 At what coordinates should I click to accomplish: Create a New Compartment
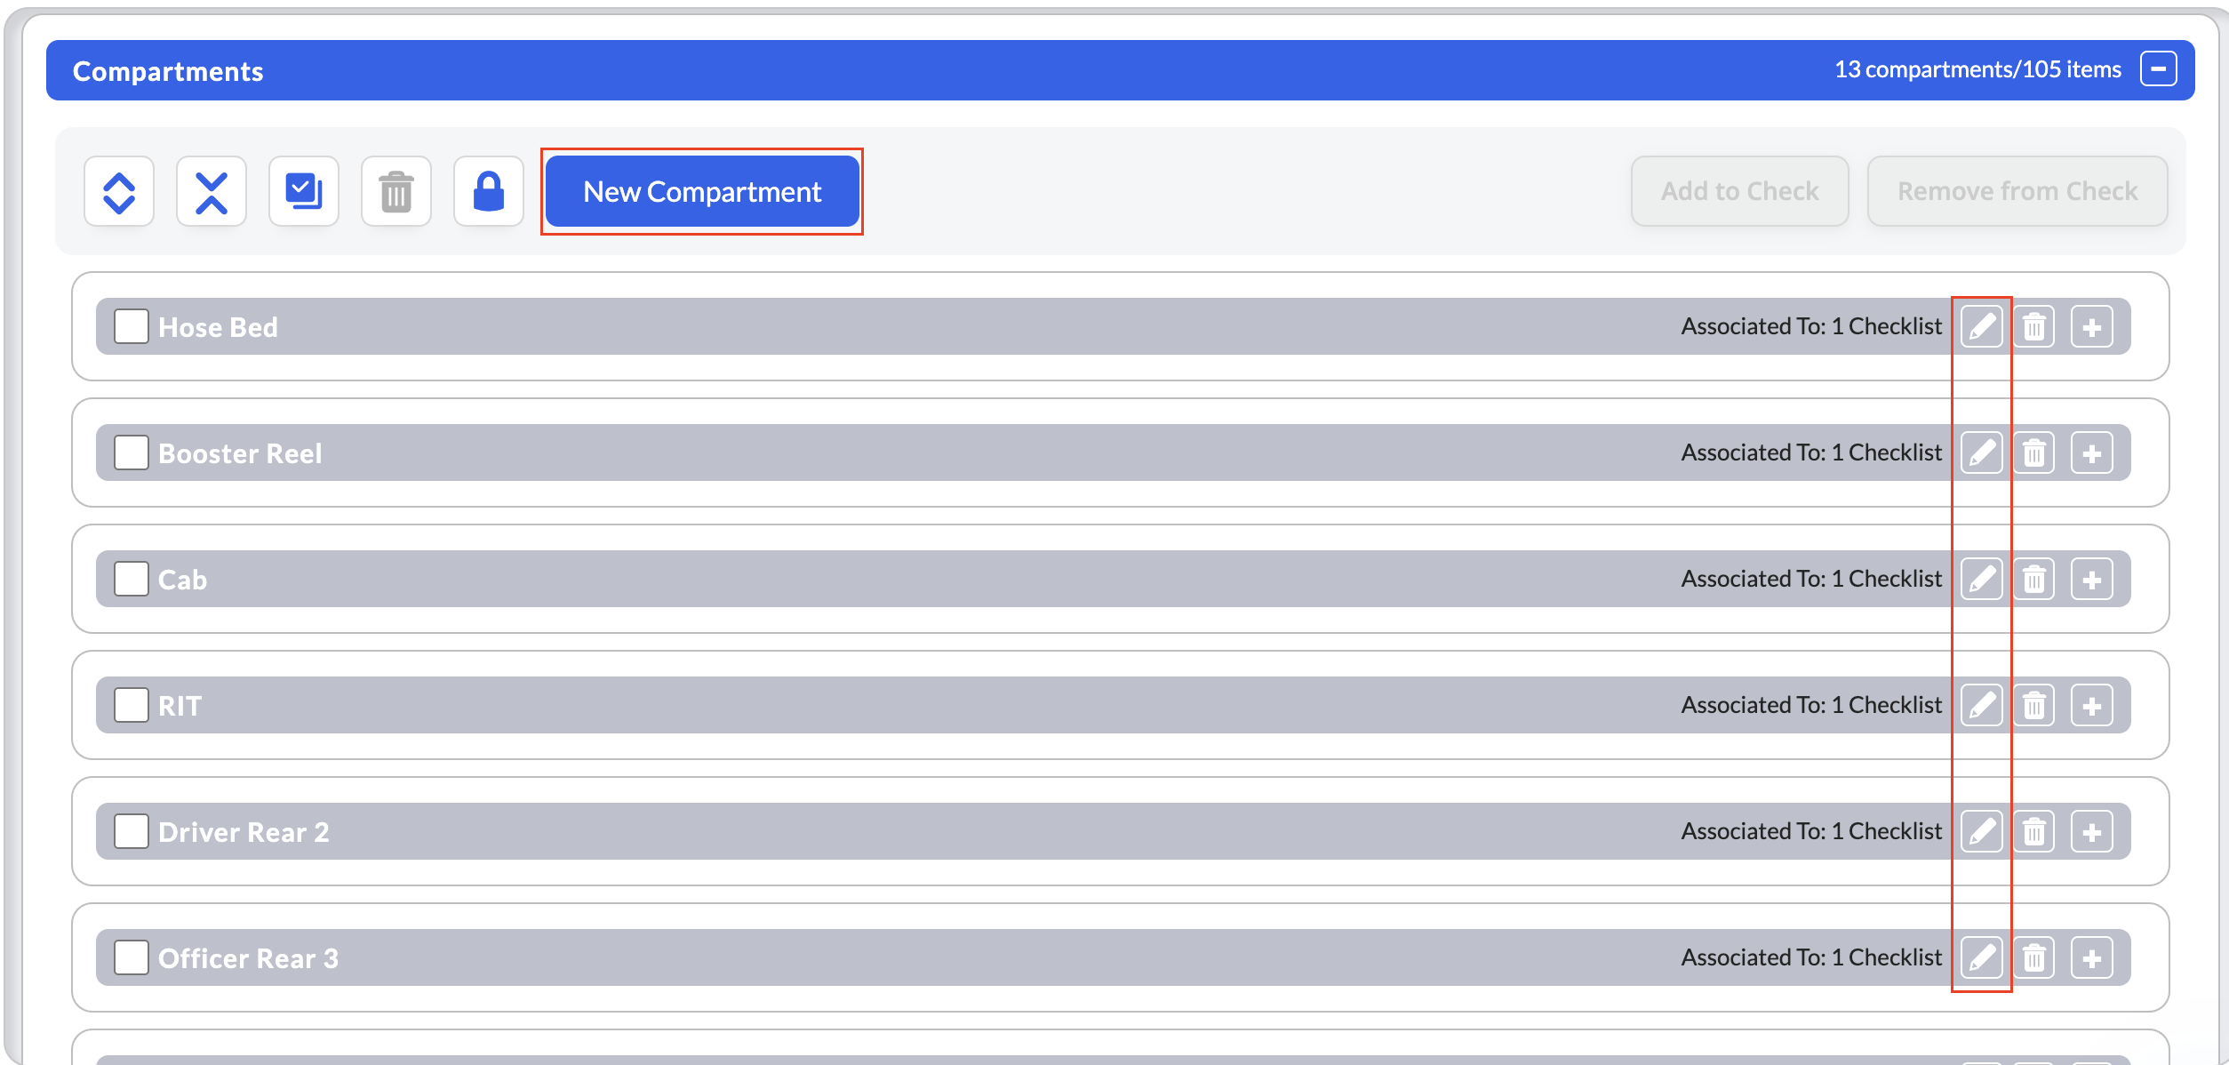702,192
